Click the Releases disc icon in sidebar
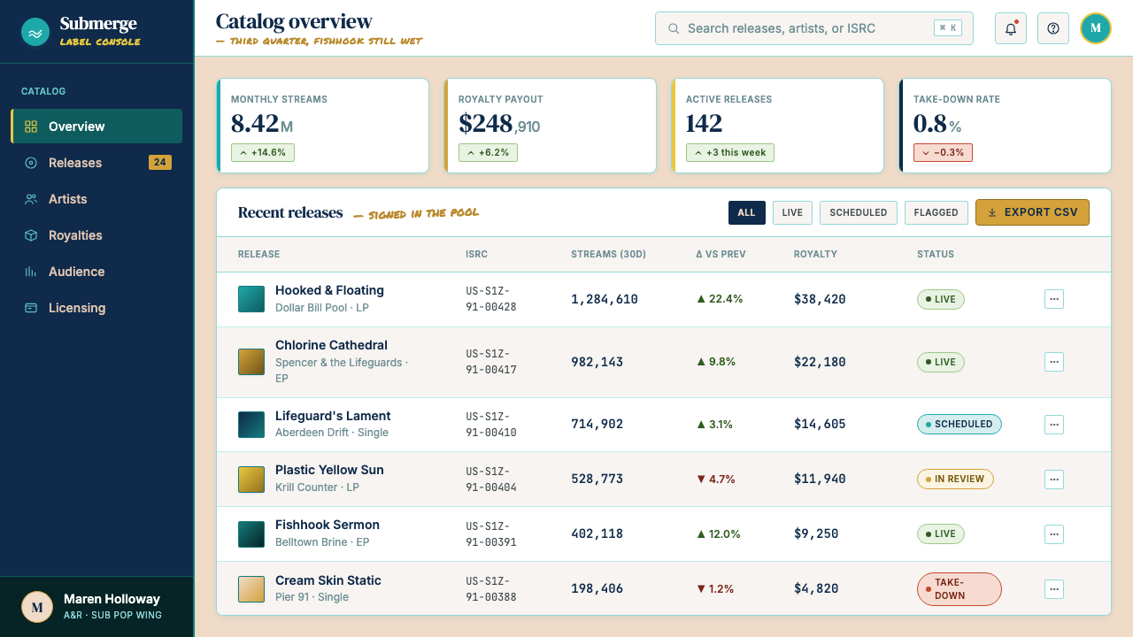Image resolution: width=1133 pixels, height=637 pixels. pos(31,163)
